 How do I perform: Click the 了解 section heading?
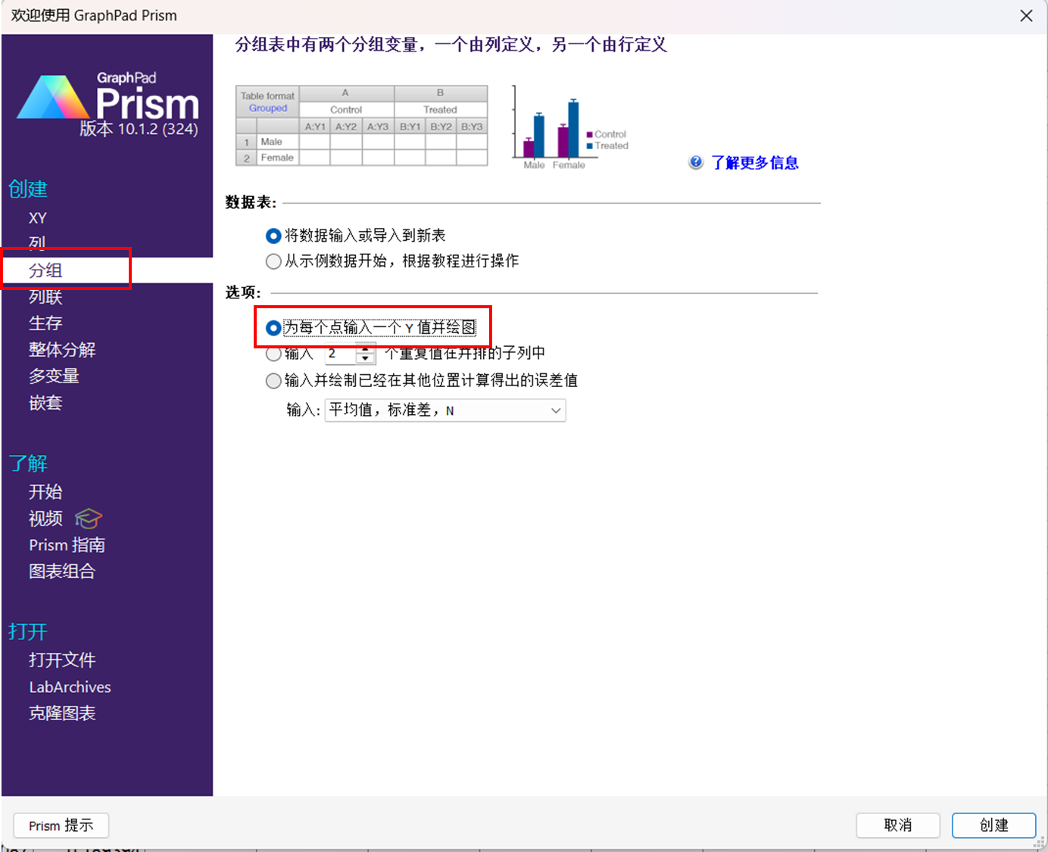click(28, 463)
